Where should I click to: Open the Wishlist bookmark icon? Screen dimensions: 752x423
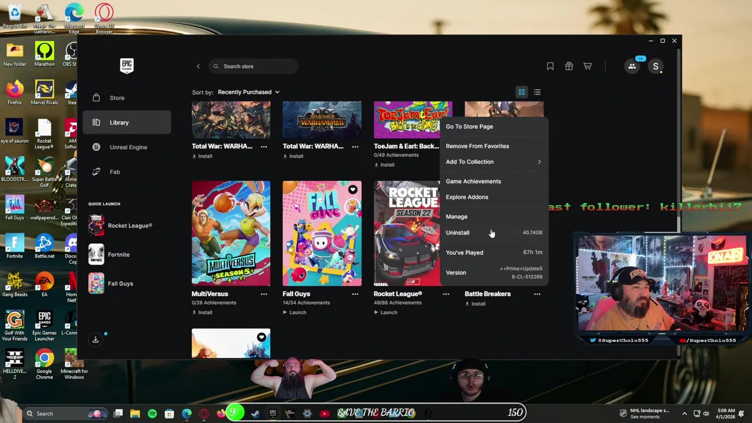point(550,66)
